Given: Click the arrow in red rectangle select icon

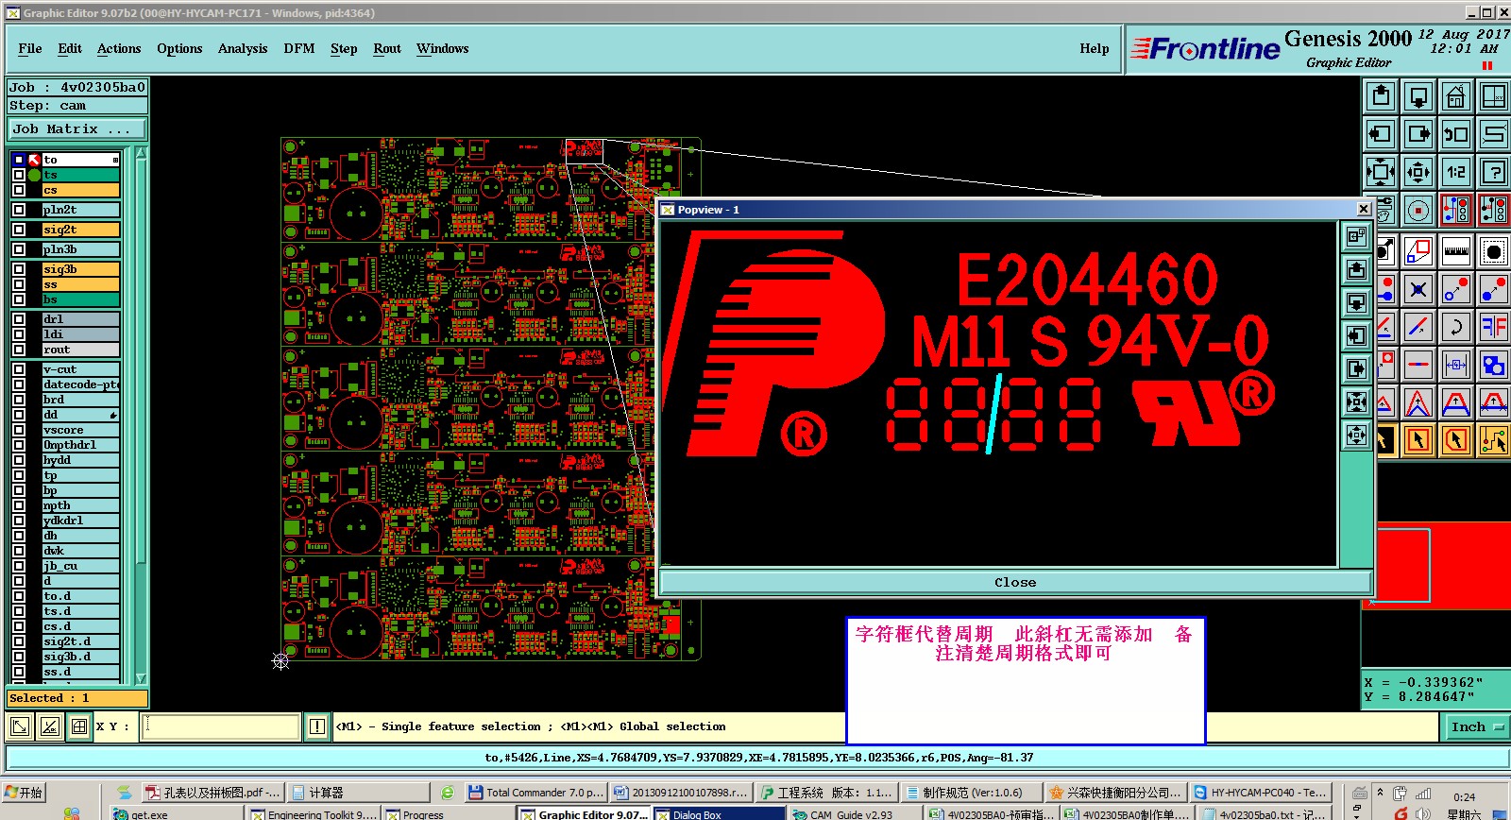Looking at the screenshot, I should (1418, 440).
